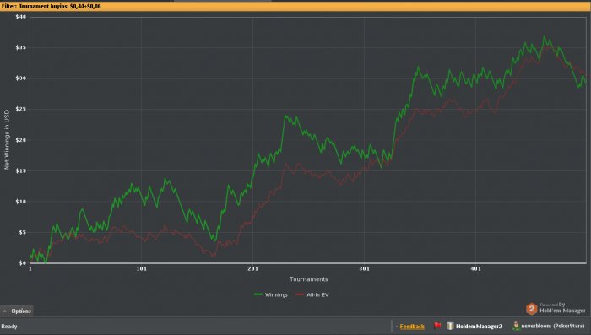Click the orange Hold'em Manager 2 logo
The width and height of the screenshot is (591, 335).
click(531, 309)
